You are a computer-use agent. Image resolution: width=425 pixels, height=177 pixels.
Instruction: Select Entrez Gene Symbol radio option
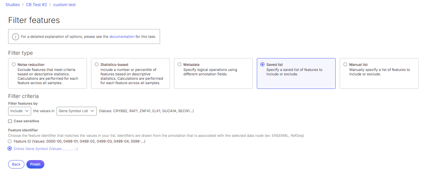coord(10,149)
